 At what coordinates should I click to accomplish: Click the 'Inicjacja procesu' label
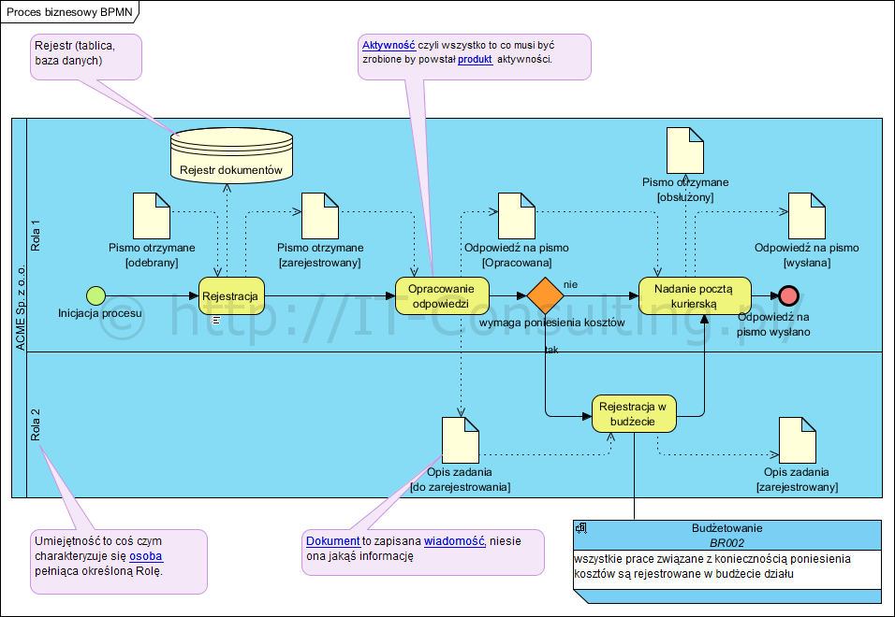pyautogui.click(x=100, y=313)
